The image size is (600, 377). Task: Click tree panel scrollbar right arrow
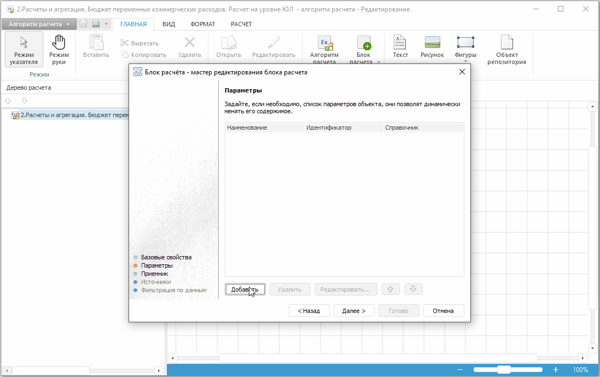pyautogui.click(x=159, y=370)
